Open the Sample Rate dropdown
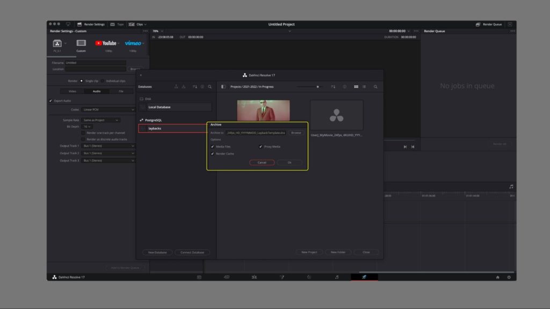This screenshot has height=309, width=550. (100, 120)
